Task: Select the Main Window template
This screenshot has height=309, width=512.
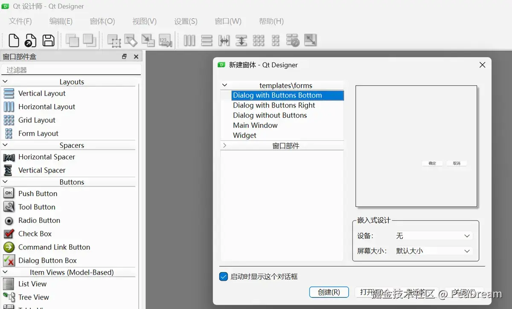Action: point(255,125)
